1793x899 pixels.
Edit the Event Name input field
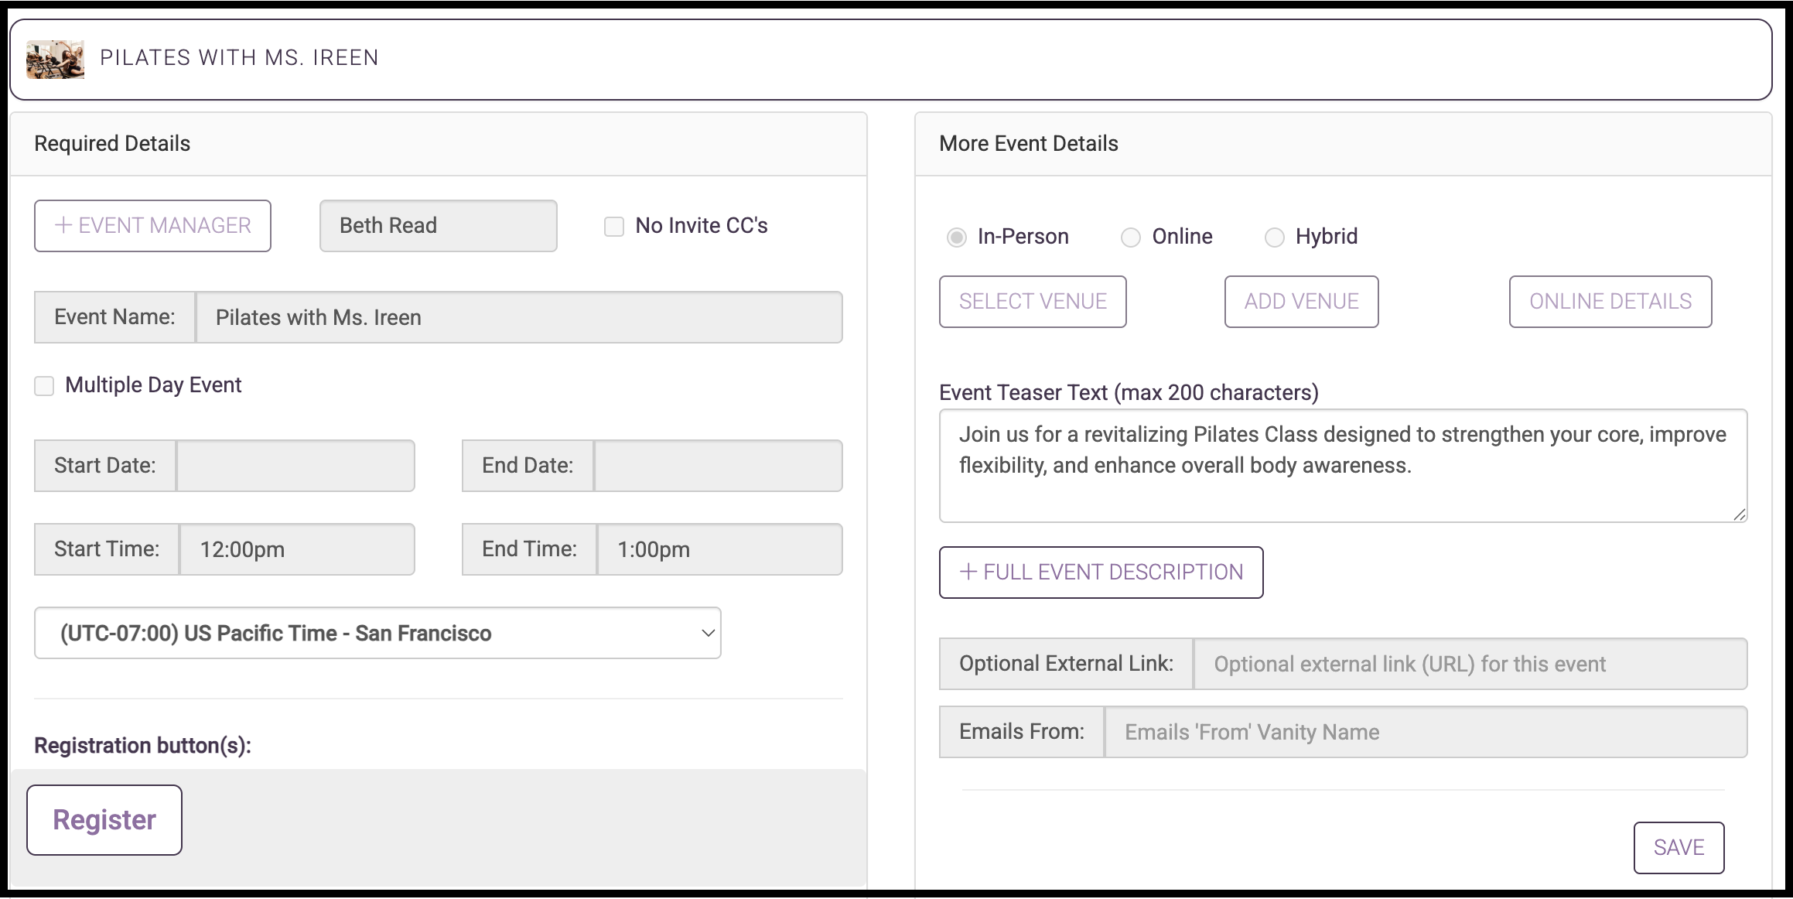[x=519, y=317]
